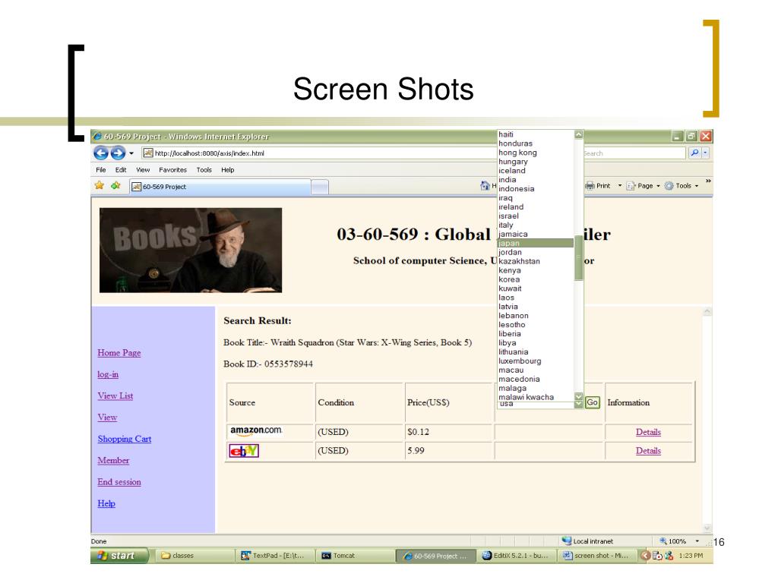Screen dimensions: 778x583
Task: Click the country list scroll down arrow
Action: [578, 396]
